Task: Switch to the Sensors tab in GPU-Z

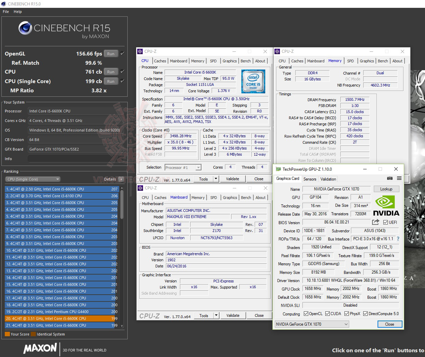Action: pos(310,179)
